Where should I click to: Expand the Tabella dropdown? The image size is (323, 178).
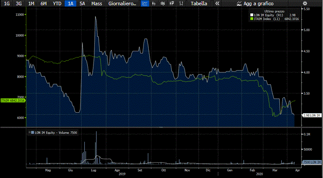[x=198, y=4]
